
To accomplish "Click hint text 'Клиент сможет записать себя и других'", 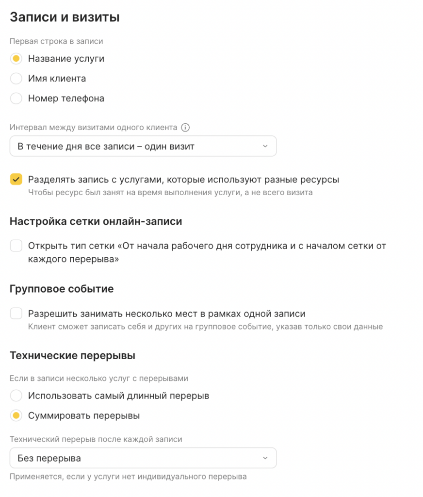I will [205, 327].
